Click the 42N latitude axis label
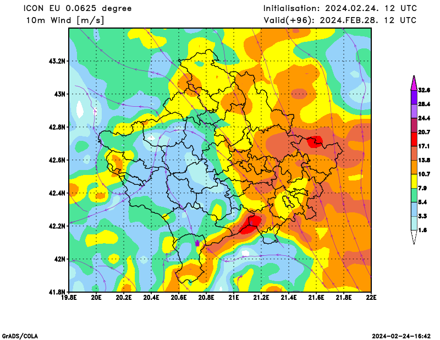The image size is (440, 340). [59, 259]
